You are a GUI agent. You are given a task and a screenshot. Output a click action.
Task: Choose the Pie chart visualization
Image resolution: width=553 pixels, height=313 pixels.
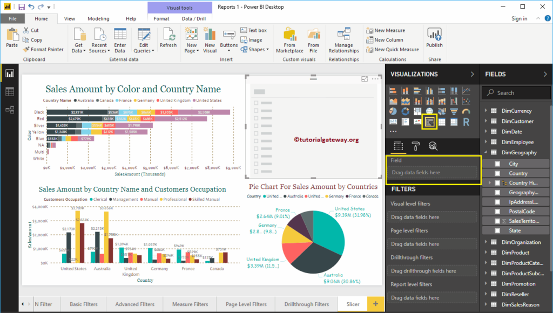coord(393,111)
